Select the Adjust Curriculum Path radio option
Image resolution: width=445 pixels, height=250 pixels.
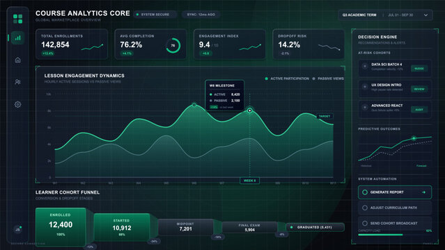tap(365, 208)
